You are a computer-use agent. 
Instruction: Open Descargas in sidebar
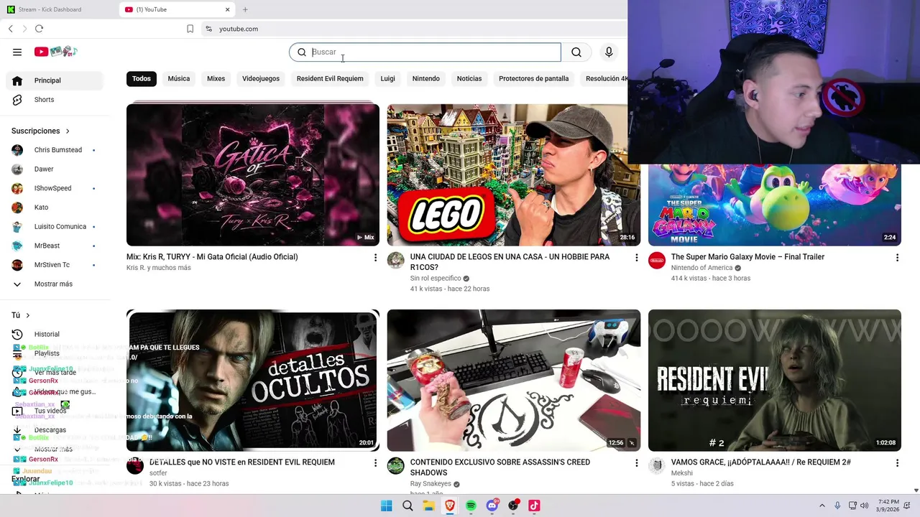pyautogui.click(x=55, y=430)
